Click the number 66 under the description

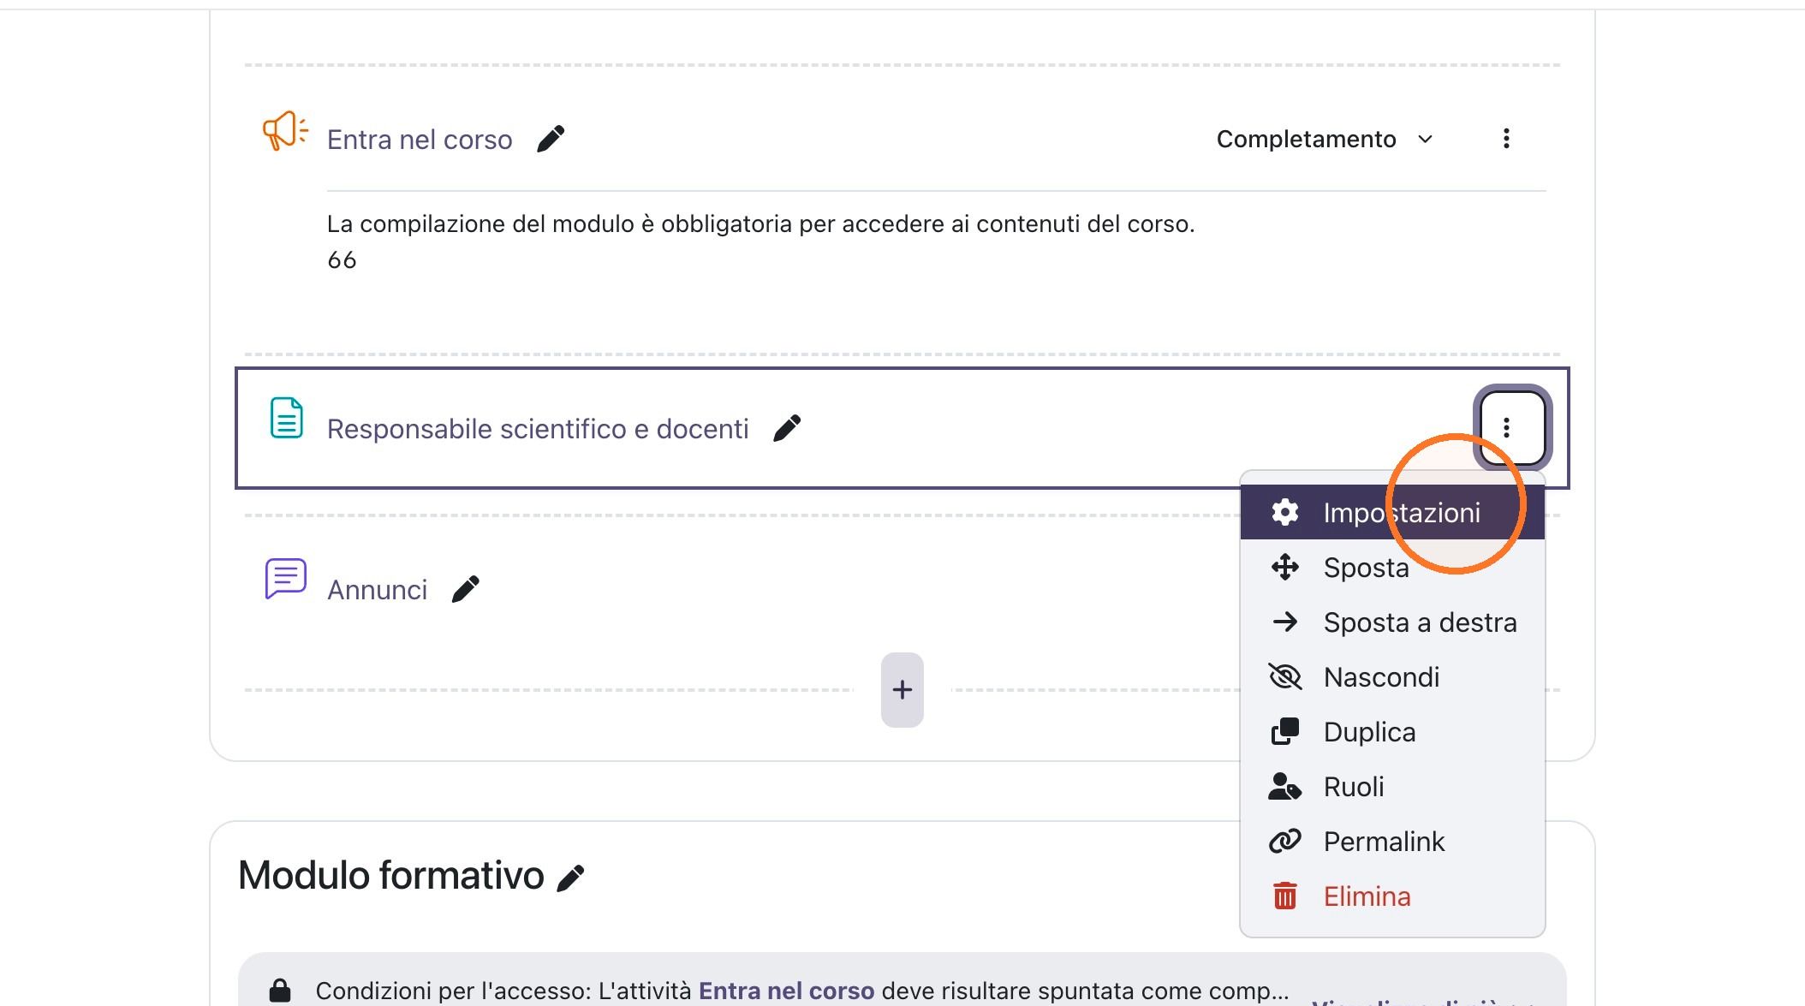(342, 260)
